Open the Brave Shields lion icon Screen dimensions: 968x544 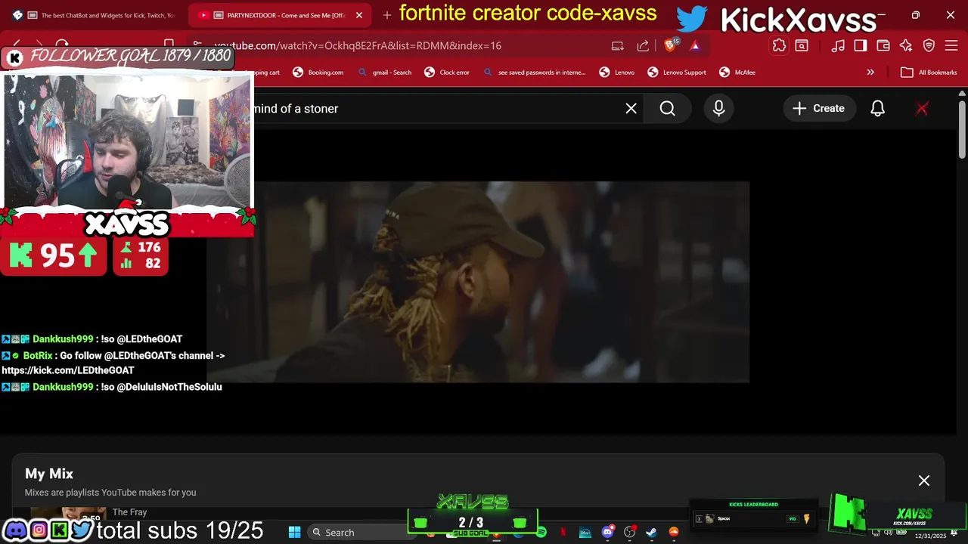point(670,45)
